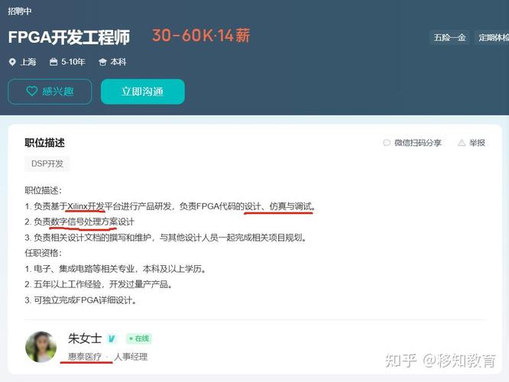
Task: Click the salary text 30-60K·14薪
Action: click(x=201, y=35)
